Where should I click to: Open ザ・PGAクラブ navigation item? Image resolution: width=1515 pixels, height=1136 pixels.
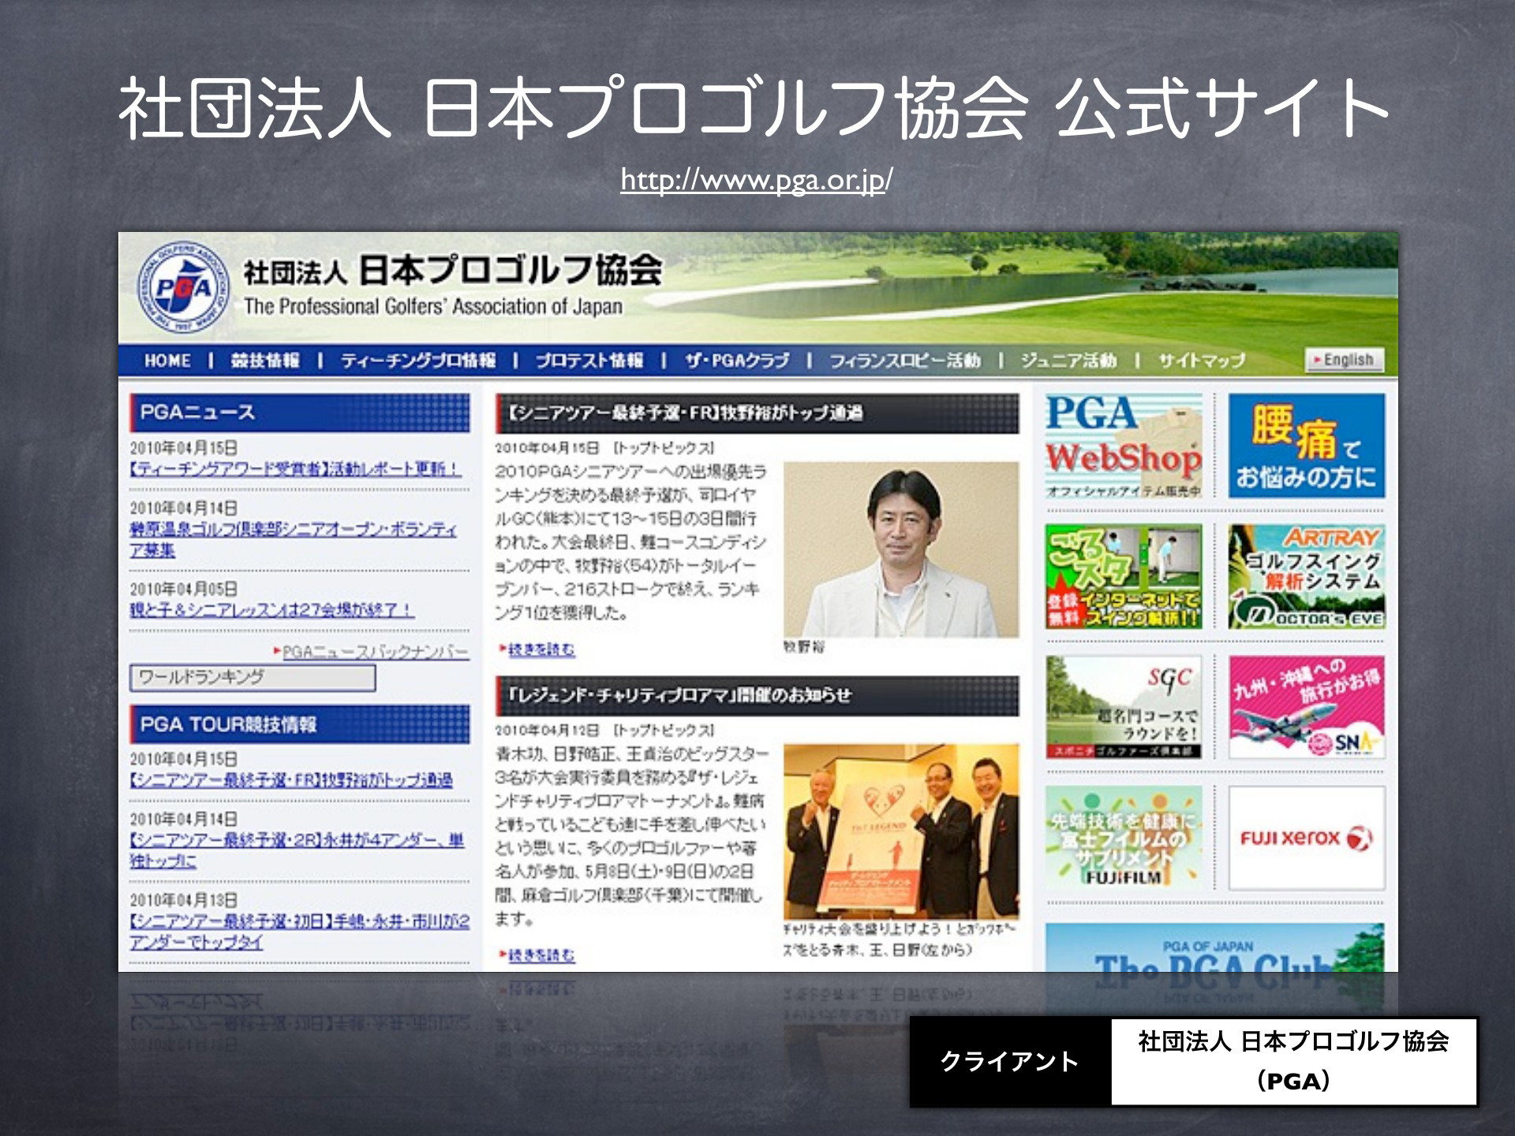(736, 361)
